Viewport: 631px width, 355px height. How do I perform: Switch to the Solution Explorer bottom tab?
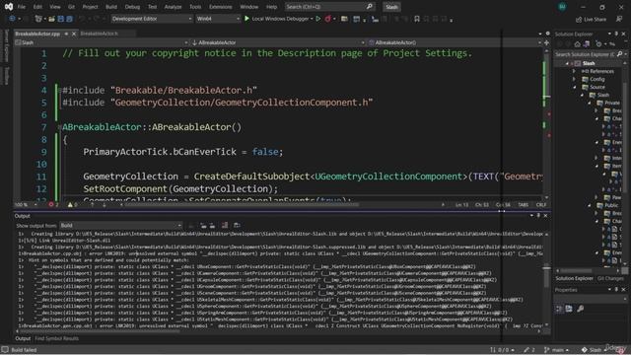[x=574, y=279]
